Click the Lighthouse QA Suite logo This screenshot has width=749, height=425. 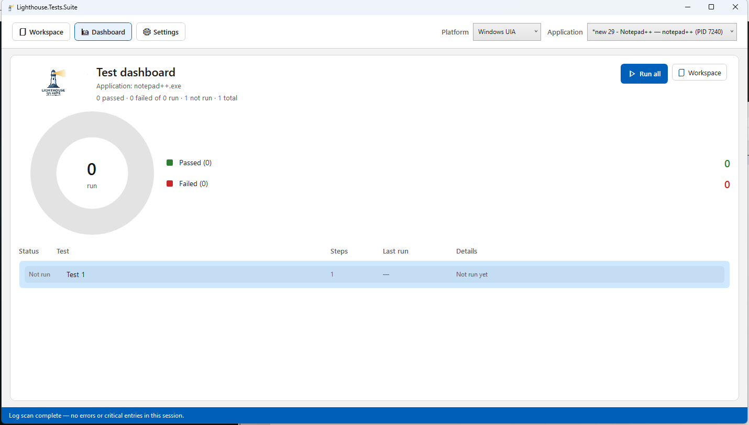click(x=53, y=82)
